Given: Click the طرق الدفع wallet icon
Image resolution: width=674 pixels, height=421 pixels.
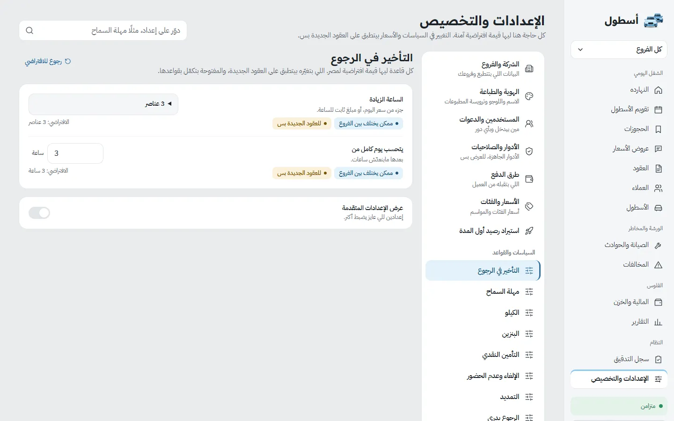Looking at the screenshot, I should (x=529, y=179).
